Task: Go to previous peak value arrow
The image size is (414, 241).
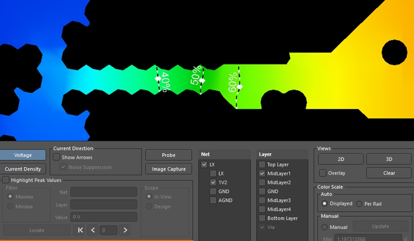Action: coord(93,230)
